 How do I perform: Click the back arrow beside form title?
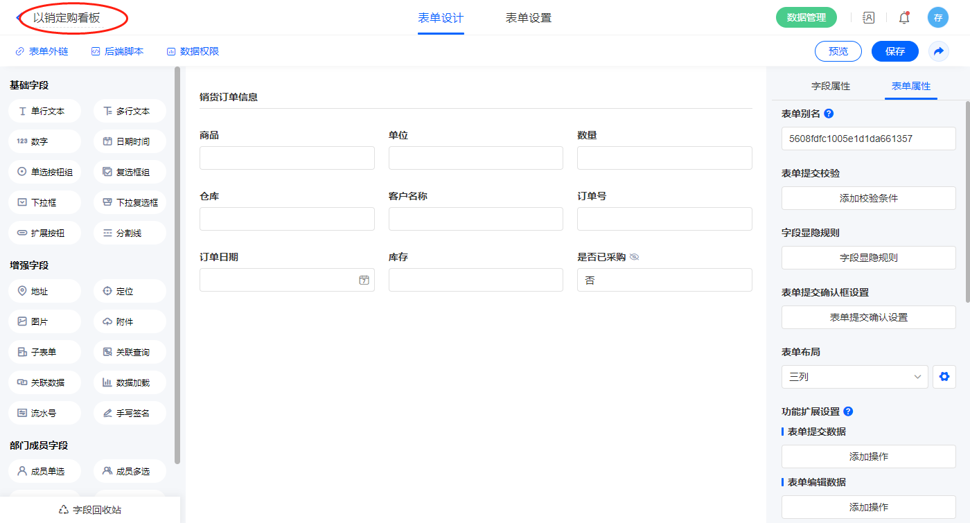[x=19, y=18]
